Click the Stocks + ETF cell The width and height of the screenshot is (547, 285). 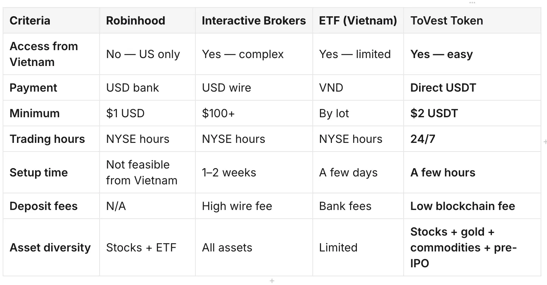(x=148, y=247)
